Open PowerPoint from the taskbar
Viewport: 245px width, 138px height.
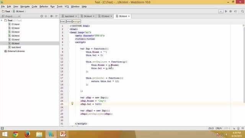point(63,134)
